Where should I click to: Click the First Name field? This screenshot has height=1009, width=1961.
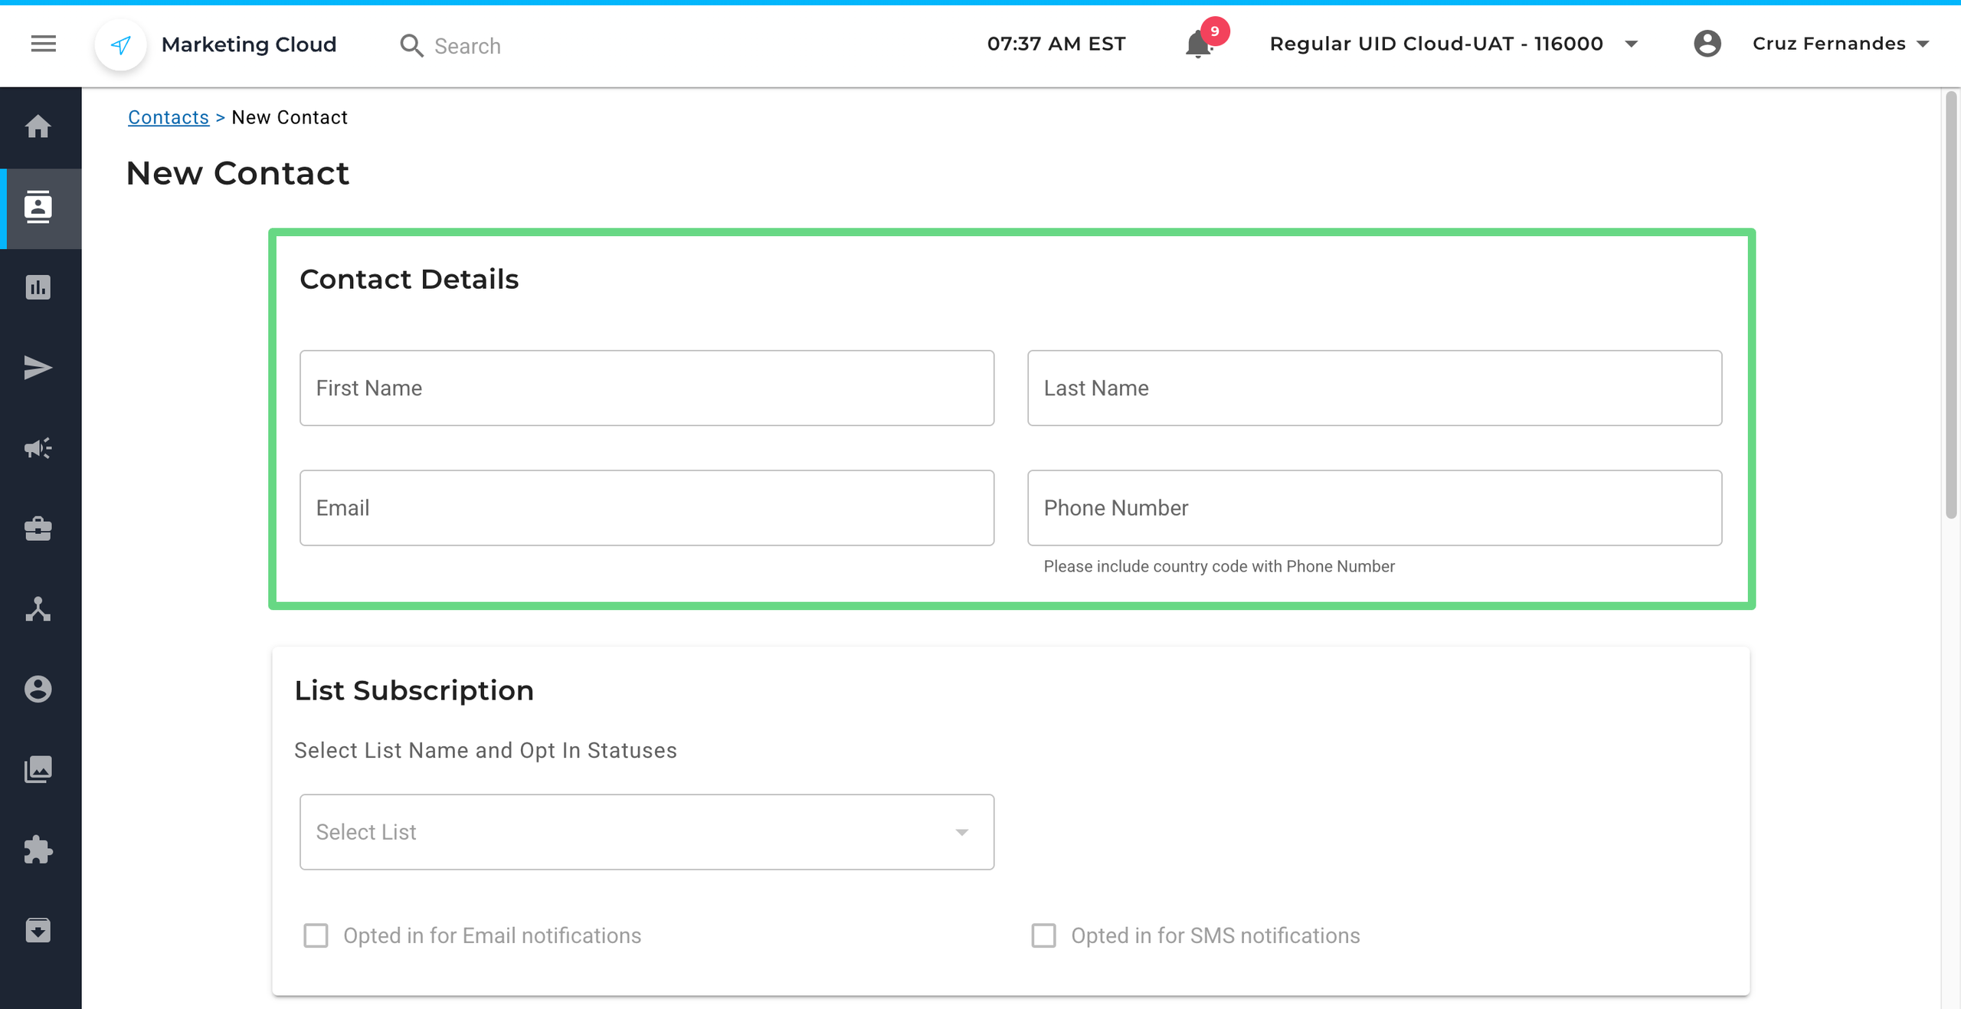647,388
